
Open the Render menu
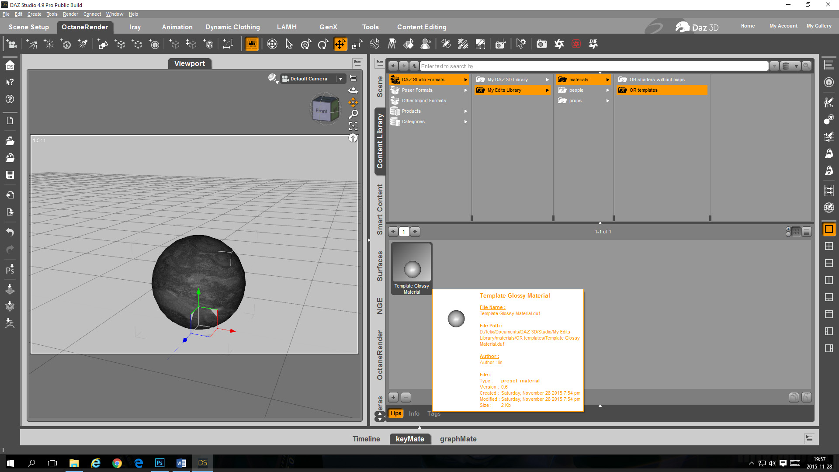pyautogui.click(x=70, y=14)
